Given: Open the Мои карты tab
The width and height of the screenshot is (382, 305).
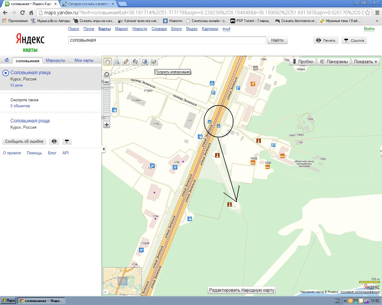Looking at the screenshot, I should coord(84,60).
